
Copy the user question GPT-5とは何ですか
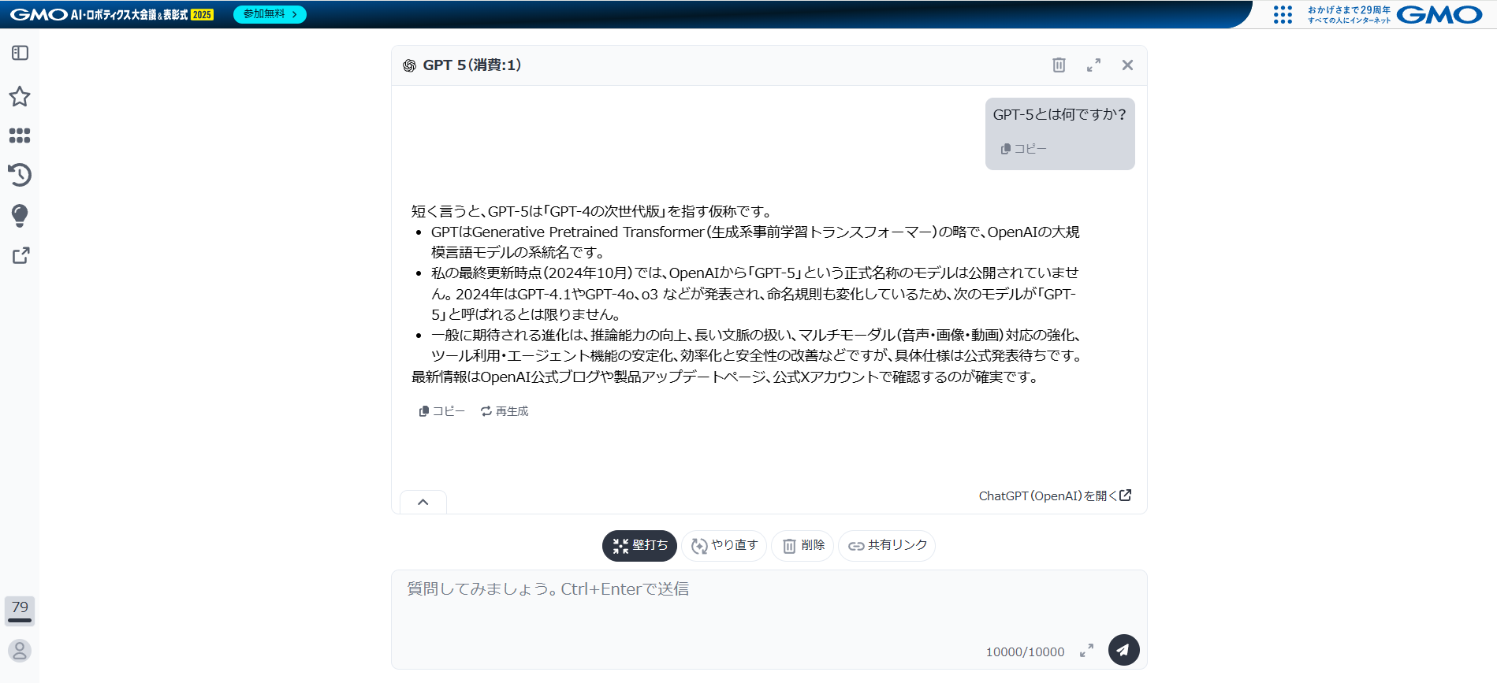[x=1023, y=149]
